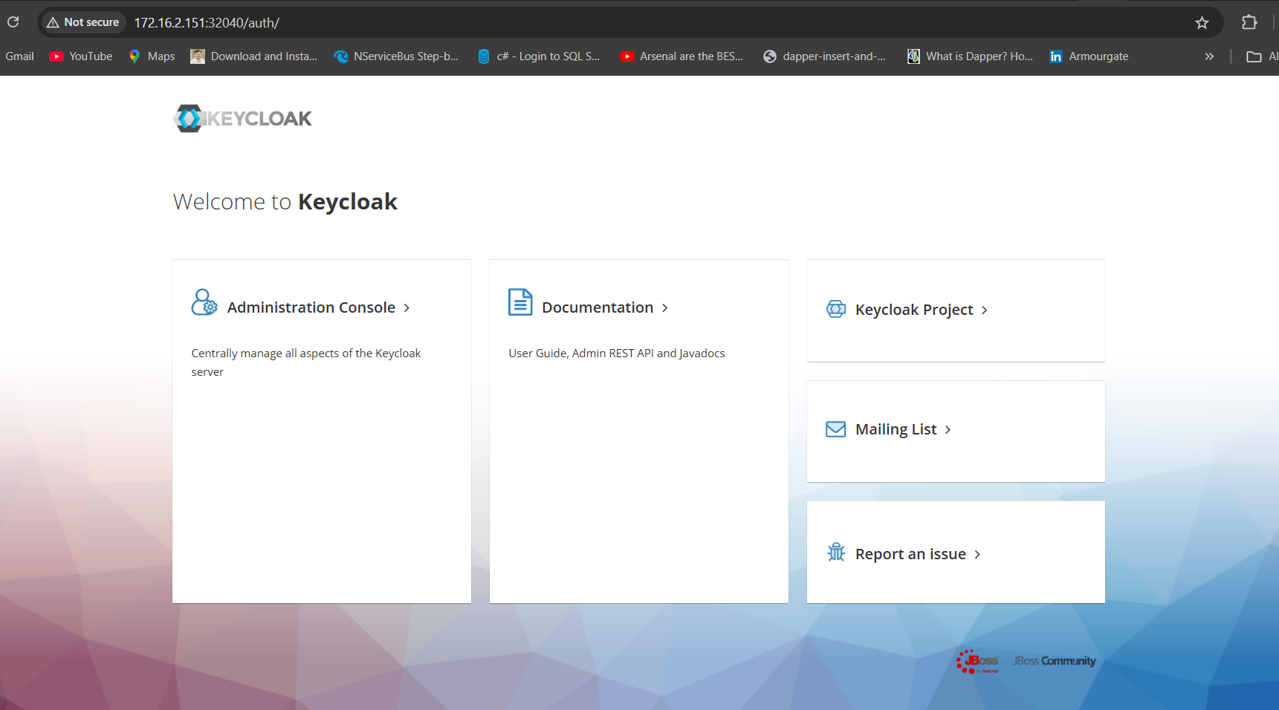Open the YouTube bookmark
Viewport: 1279px width, 710px height.
click(81, 56)
